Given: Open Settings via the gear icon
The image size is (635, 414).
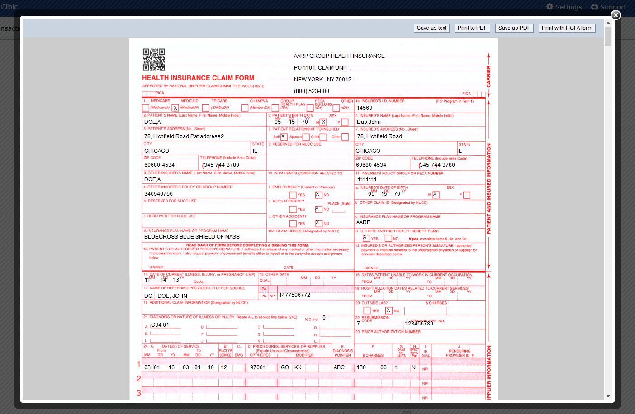Looking at the screenshot, I should (550, 7).
